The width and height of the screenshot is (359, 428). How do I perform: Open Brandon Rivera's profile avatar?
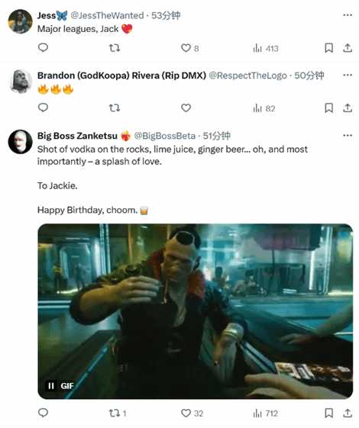click(x=21, y=82)
